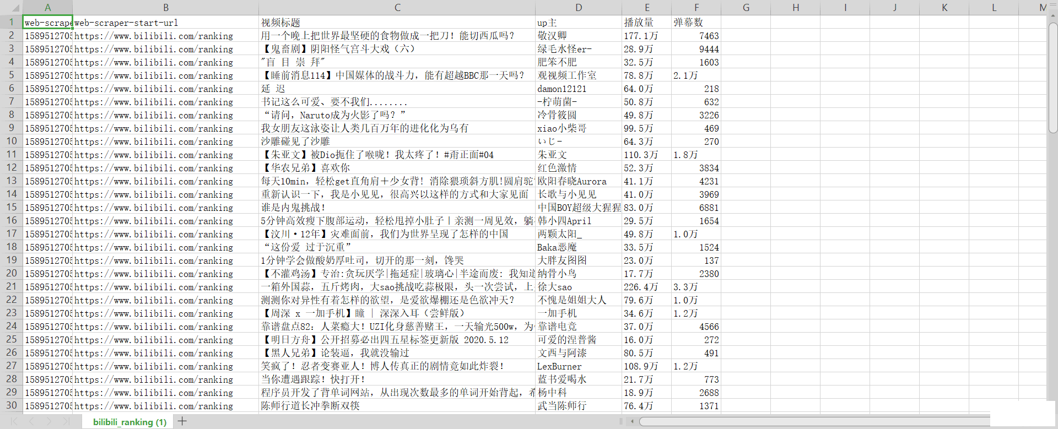Select row 1 header
The image size is (1058, 429).
pyautogui.click(x=11, y=22)
